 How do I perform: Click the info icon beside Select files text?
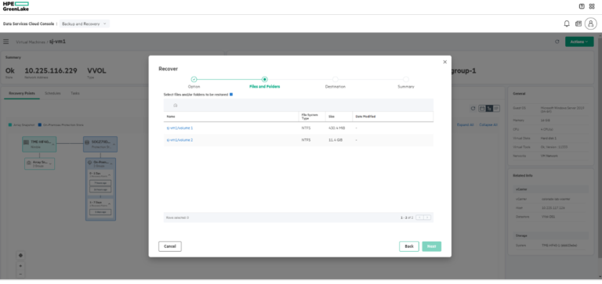231,94
